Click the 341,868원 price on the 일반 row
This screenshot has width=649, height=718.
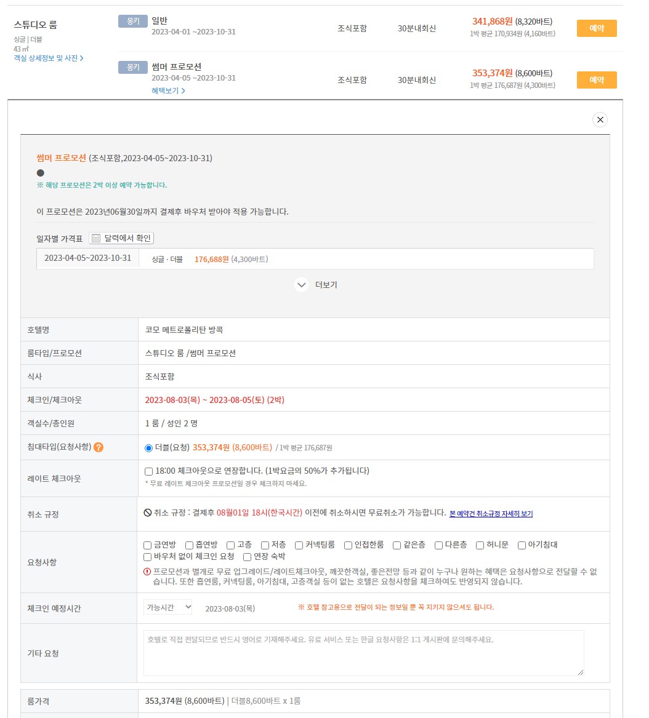492,22
